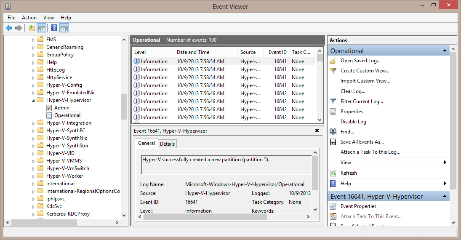Click the tree pane vertical scrollbar thumb
Viewport: 461px width, 240px height.
[x=124, y=107]
